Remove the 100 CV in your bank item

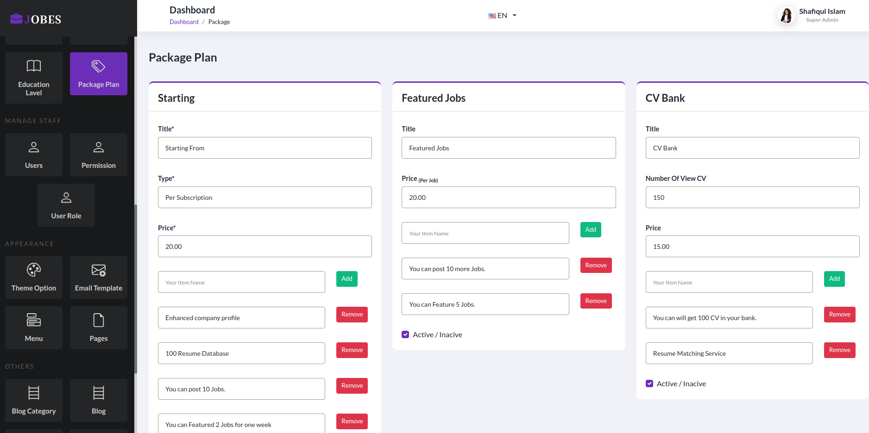840,315
